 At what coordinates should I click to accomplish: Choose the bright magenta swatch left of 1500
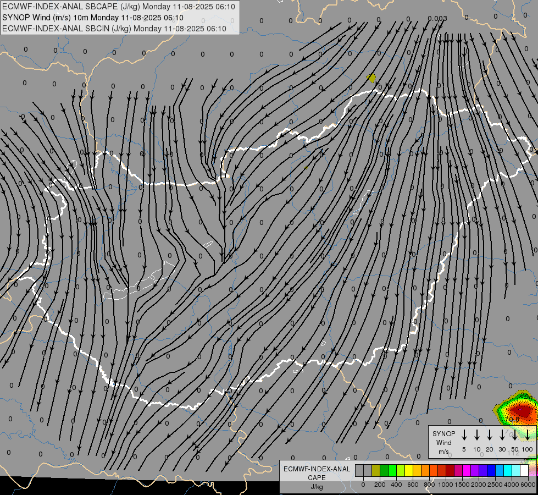pos(467,470)
